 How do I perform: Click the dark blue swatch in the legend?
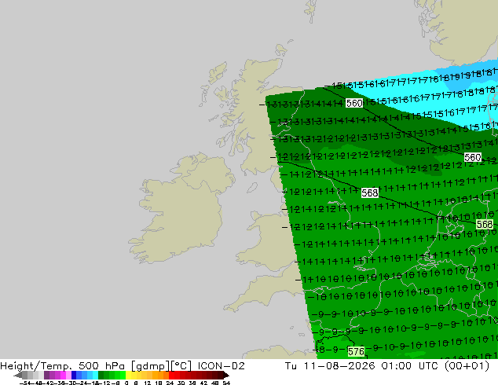74,375
